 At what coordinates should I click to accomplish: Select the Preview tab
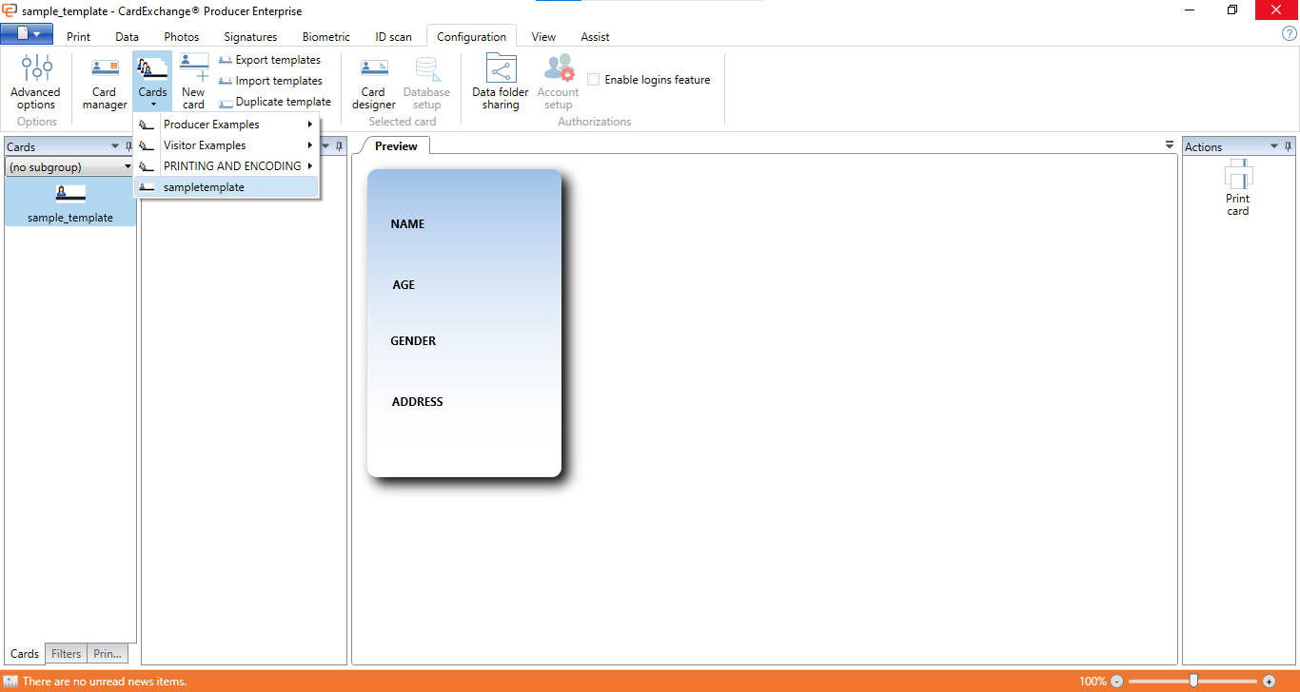(x=396, y=145)
